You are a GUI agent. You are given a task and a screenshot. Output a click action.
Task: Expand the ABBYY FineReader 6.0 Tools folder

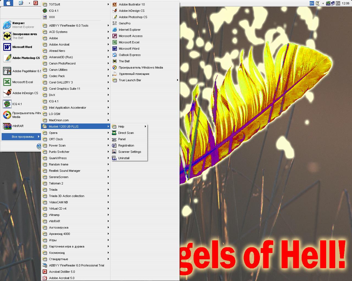pos(76,26)
